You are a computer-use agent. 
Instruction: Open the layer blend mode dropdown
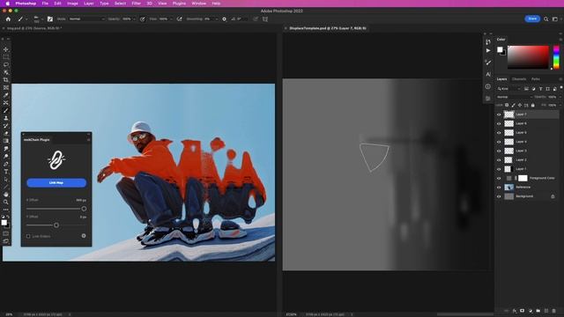click(x=514, y=97)
